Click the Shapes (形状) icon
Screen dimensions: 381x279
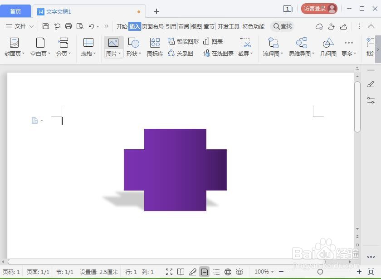(x=133, y=43)
